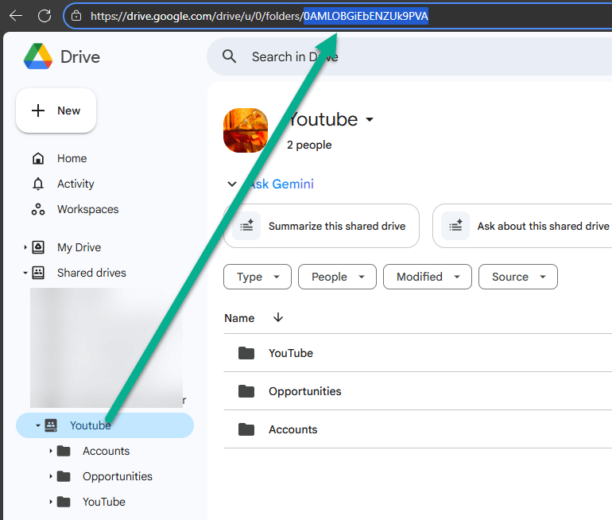612x520 pixels.
Task: Click the Google Drive logo
Action: click(x=38, y=56)
